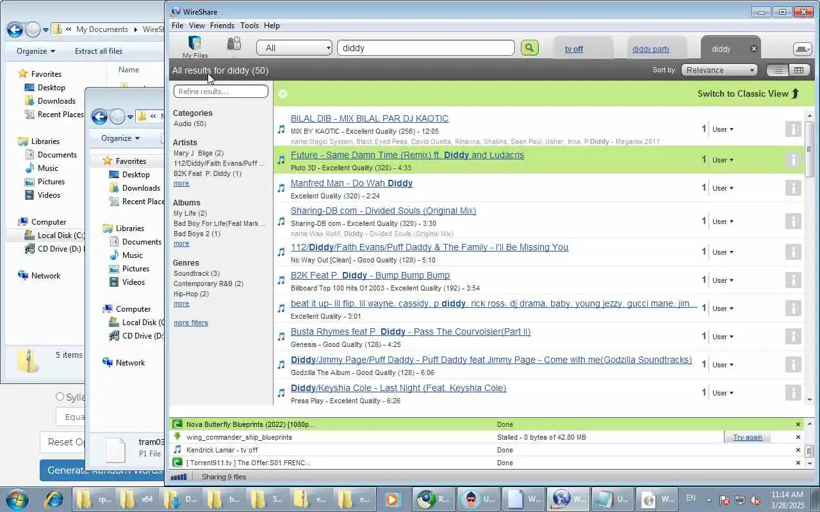Open the Tools menu
This screenshot has height=512, width=820.
[249, 26]
